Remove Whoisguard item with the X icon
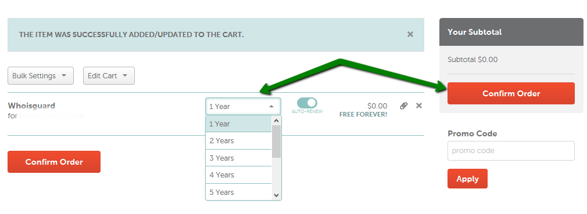The width and height of the screenshot is (587, 214). 419,106
